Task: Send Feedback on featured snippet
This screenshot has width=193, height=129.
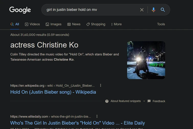Action: point(159,101)
